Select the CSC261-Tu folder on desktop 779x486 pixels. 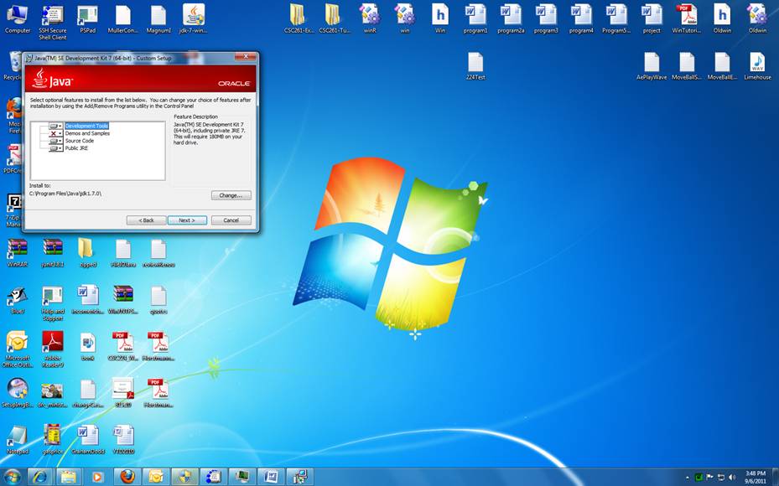[335, 19]
